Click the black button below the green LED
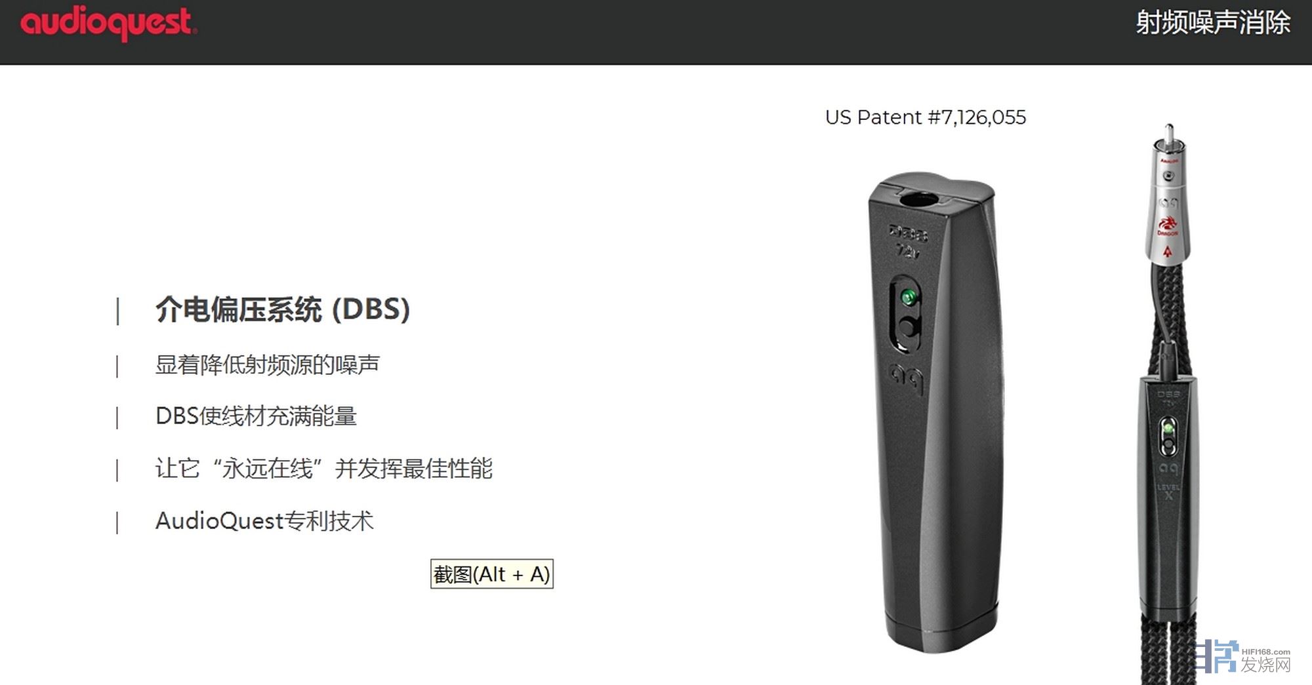The height and width of the screenshot is (685, 1312). pos(909,328)
